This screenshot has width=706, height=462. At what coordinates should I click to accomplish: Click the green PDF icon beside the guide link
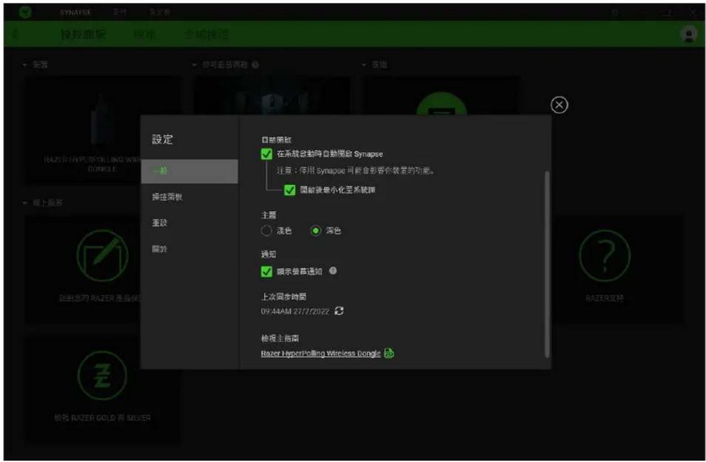click(x=389, y=353)
